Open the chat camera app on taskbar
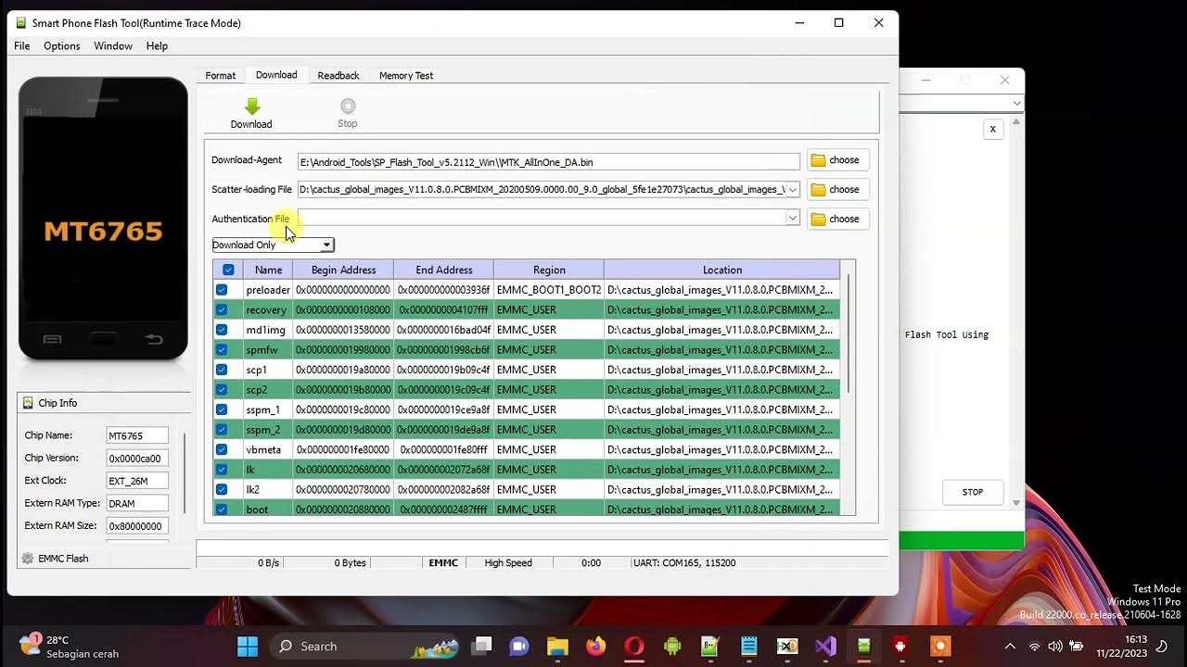 (519, 646)
